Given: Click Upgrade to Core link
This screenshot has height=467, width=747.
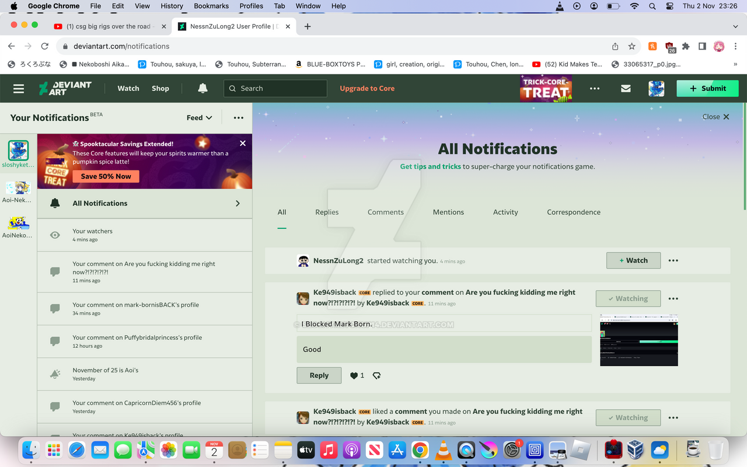Looking at the screenshot, I should pos(367,88).
